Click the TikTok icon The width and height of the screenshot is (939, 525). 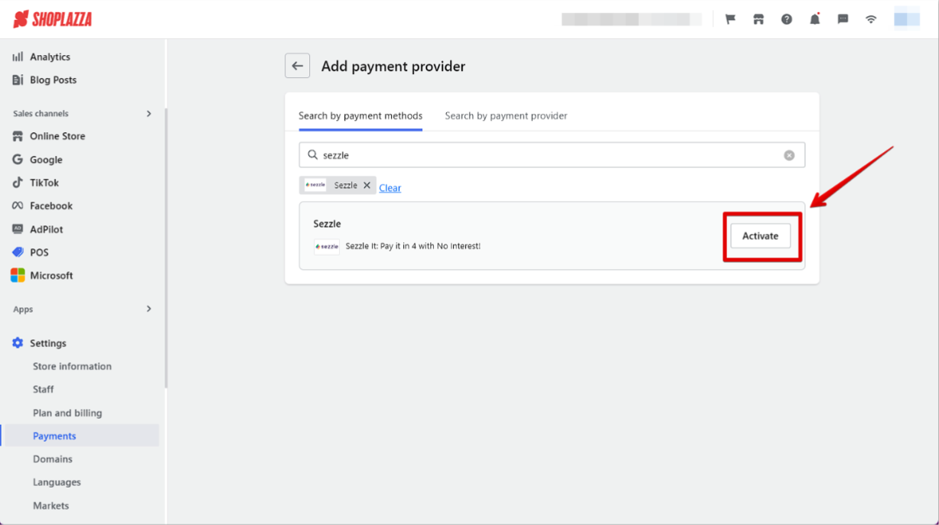[x=18, y=183]
